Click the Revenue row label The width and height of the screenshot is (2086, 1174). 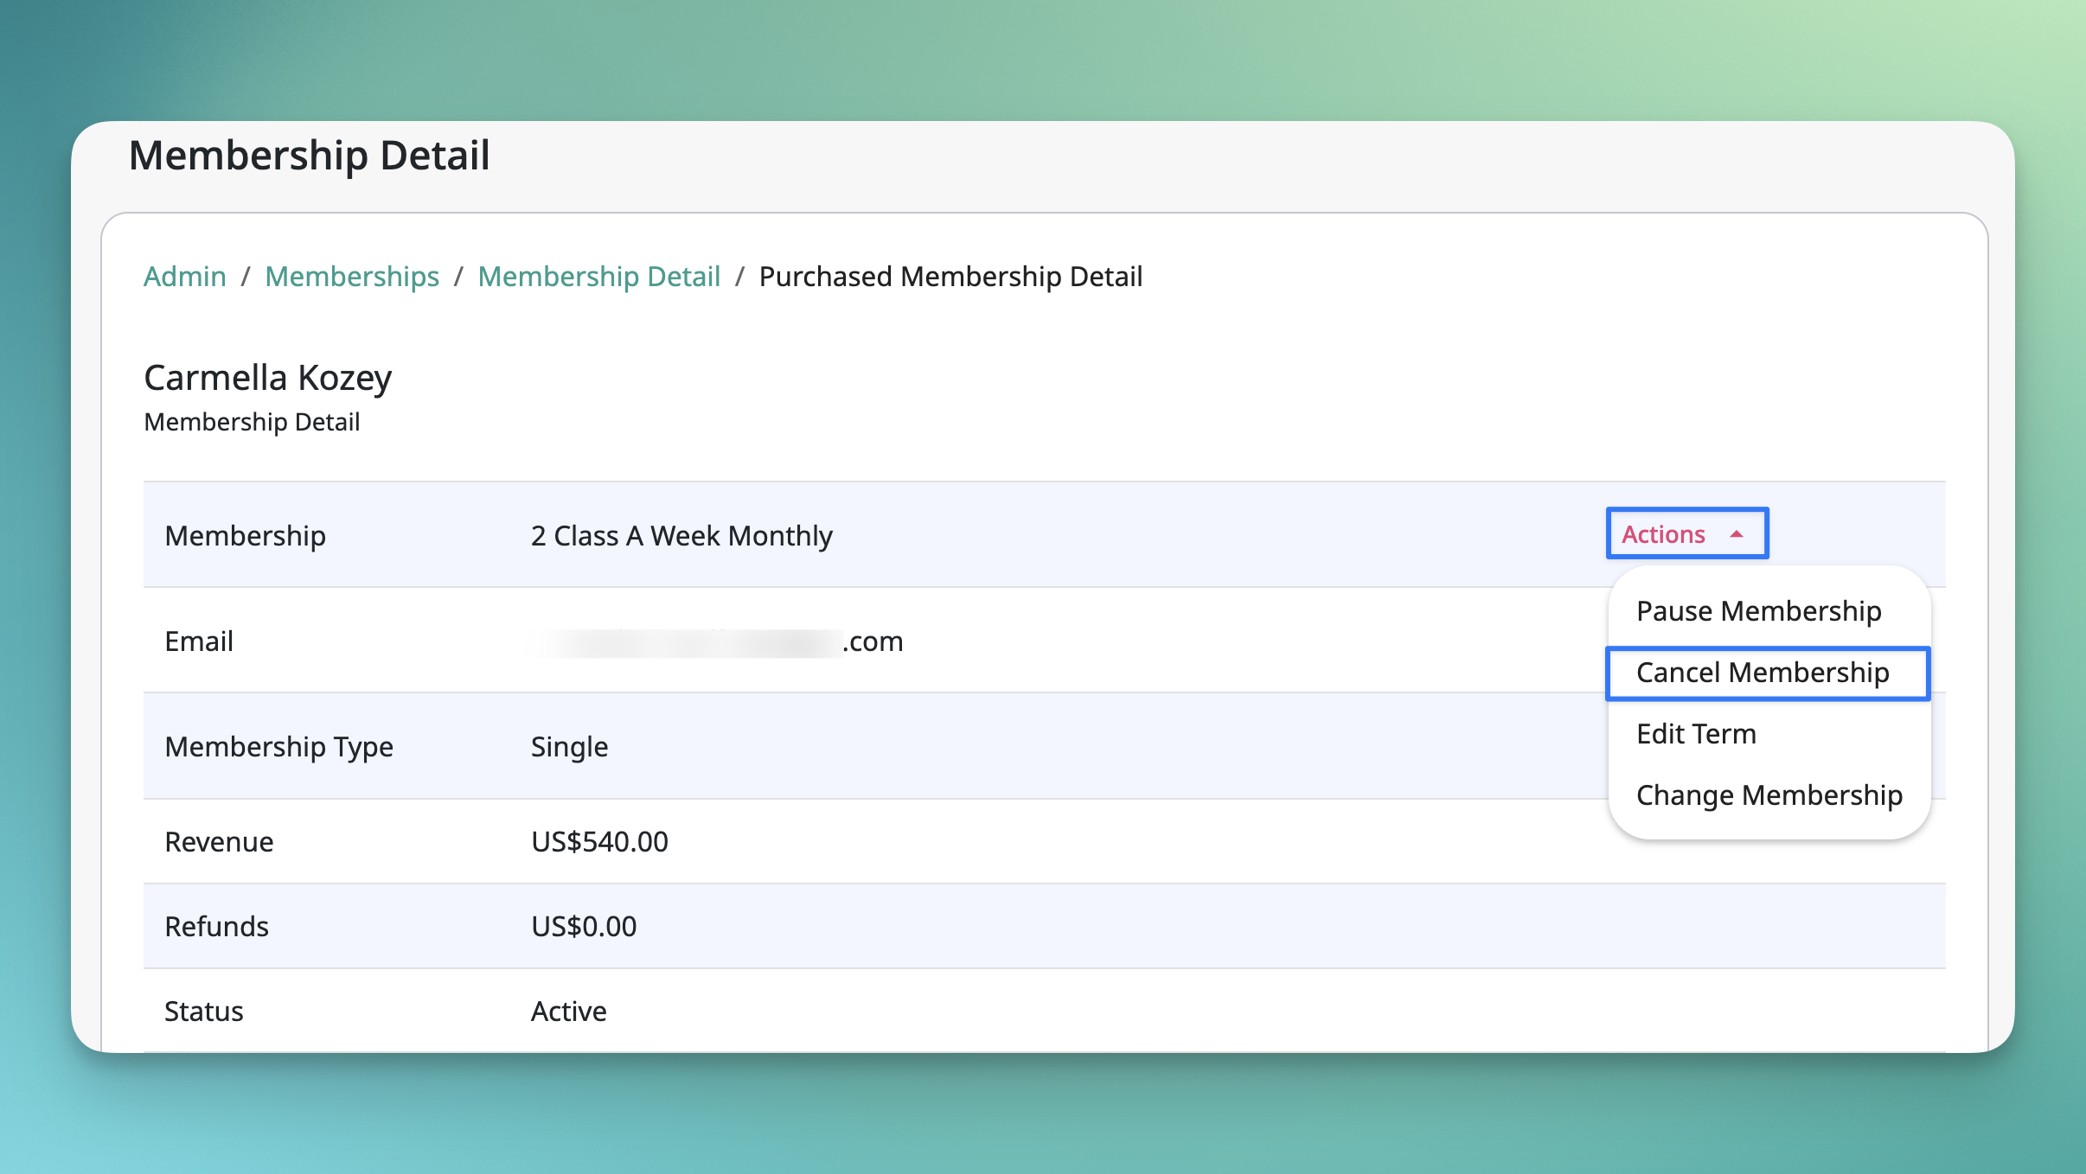[x=219, y=842]
